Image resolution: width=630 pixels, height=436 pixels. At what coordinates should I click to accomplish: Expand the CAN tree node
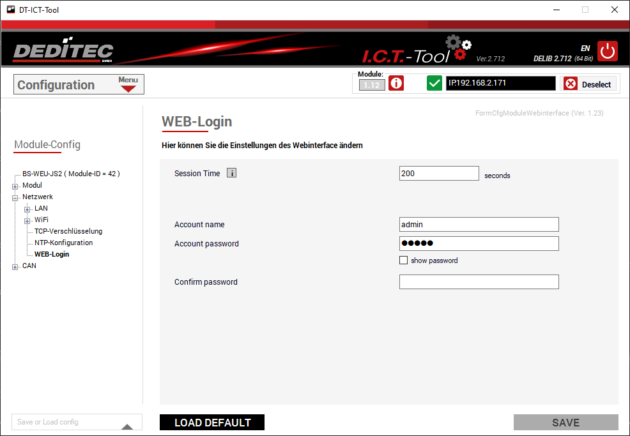pos(15,266)
